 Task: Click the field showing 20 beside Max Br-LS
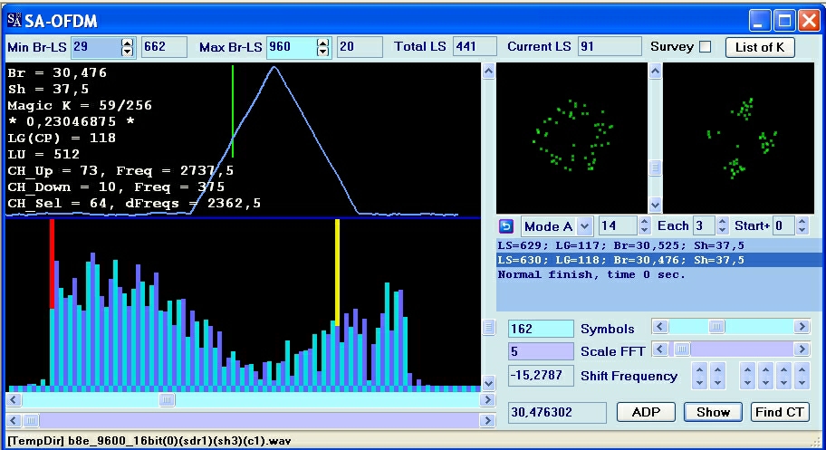360,47
